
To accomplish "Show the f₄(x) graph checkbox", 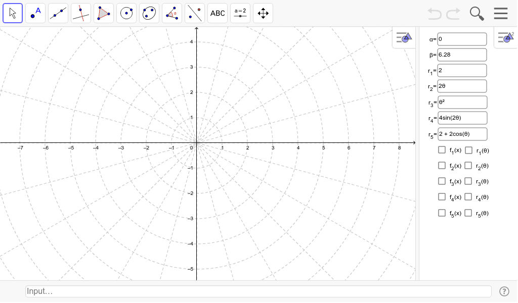I will point(442,197).
